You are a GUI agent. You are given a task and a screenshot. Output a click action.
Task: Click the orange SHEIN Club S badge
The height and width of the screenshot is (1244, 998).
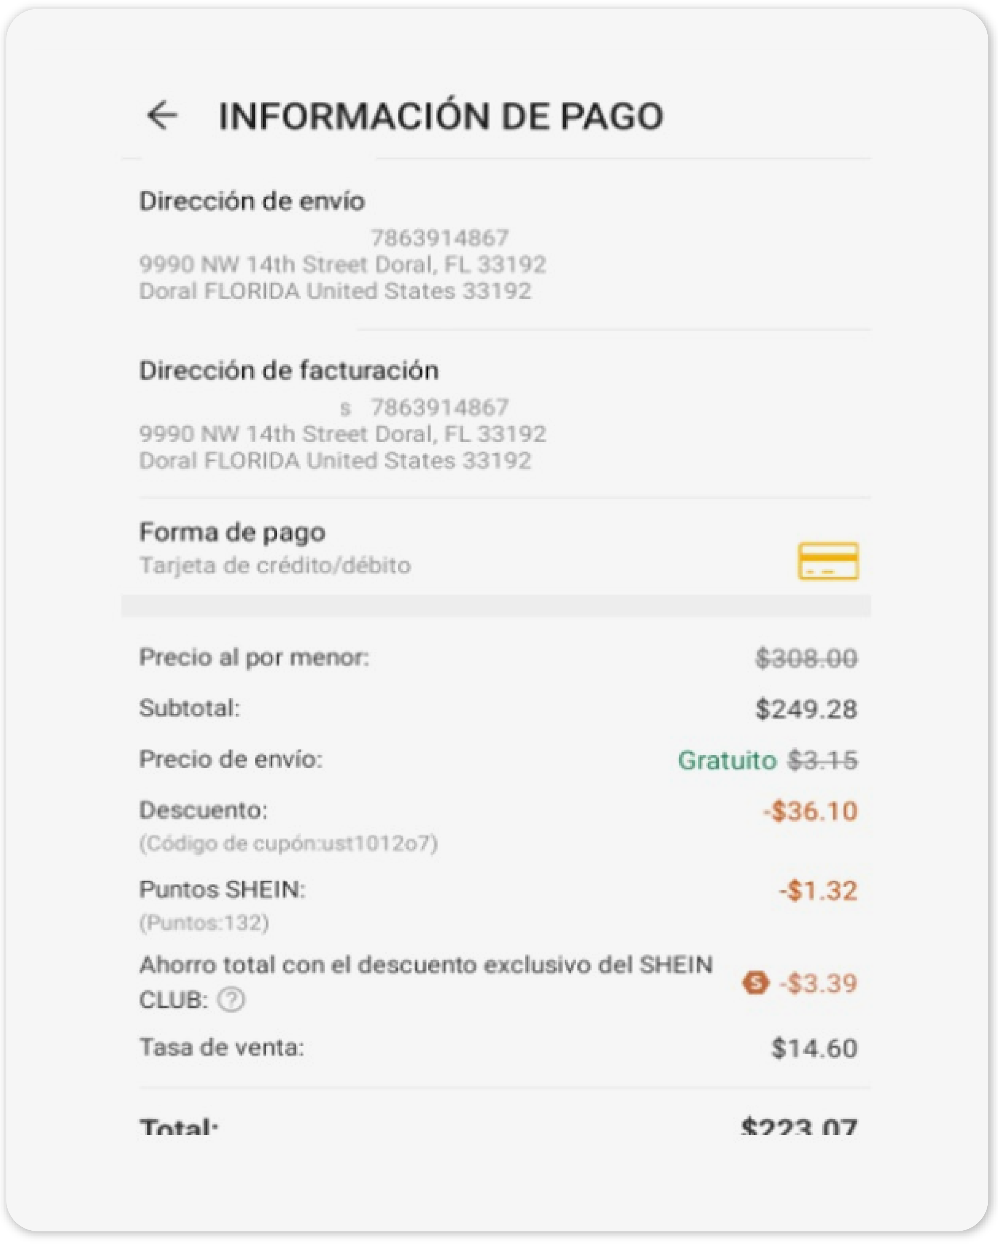755,983
